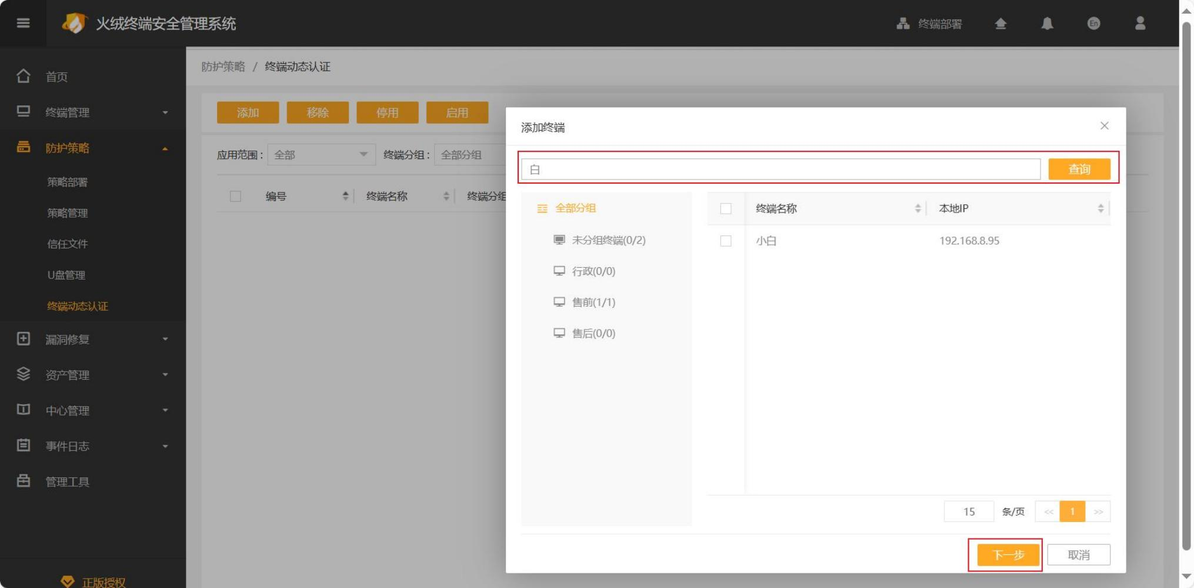
Task: Toggle the select-all checkbox beside 终端名称
Action: [x=726, y=208]
